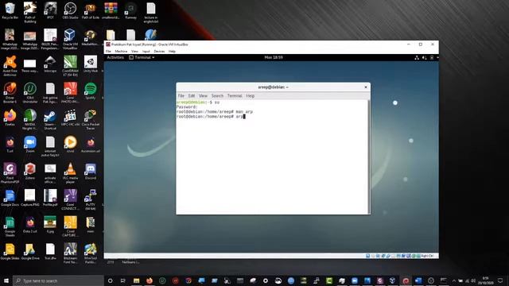Screen dimensions: 509x286
Task: Open Task View on the taskbar
Action: click(x=123, y=280)
